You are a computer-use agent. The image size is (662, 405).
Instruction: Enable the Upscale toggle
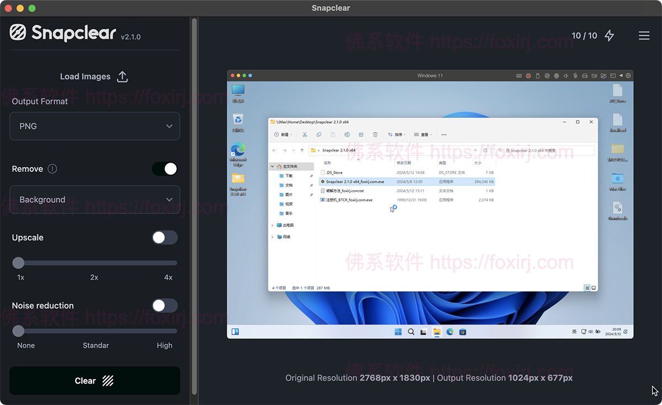[x=164, y=237]
